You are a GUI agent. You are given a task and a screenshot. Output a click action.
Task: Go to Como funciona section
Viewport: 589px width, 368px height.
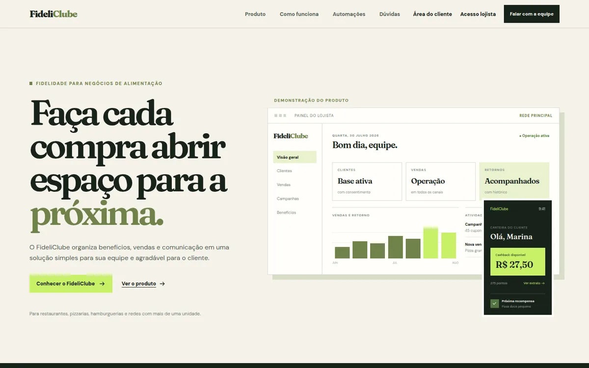(x=299, y=14)
